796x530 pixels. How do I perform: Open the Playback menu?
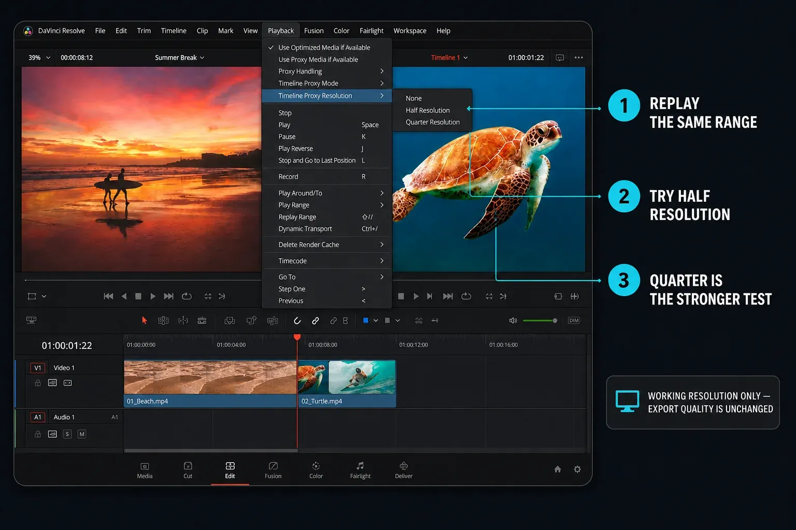click(281, 31)
